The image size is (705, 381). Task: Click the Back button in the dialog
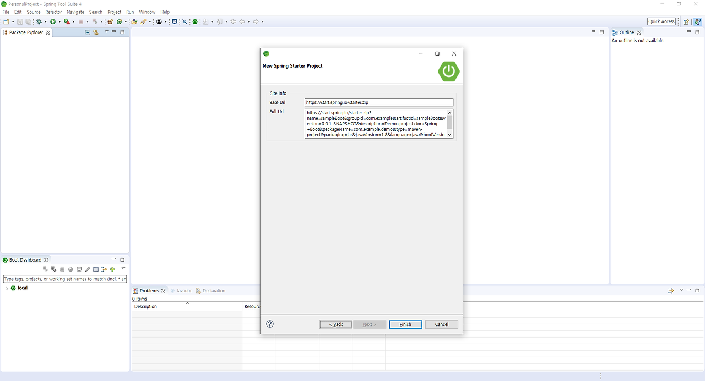[x=336, y=324]
